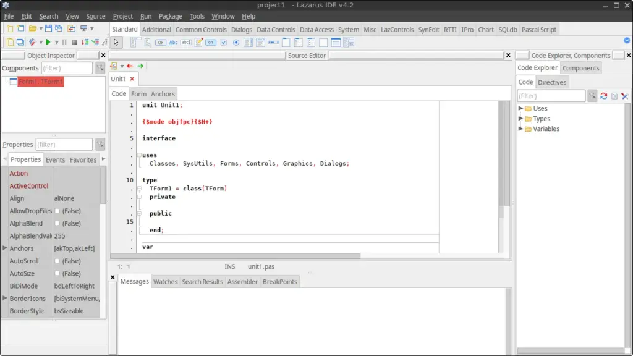633x356 pixels.
Task: Click the Stop debugger square icon
Action: [x=74, y=43]
